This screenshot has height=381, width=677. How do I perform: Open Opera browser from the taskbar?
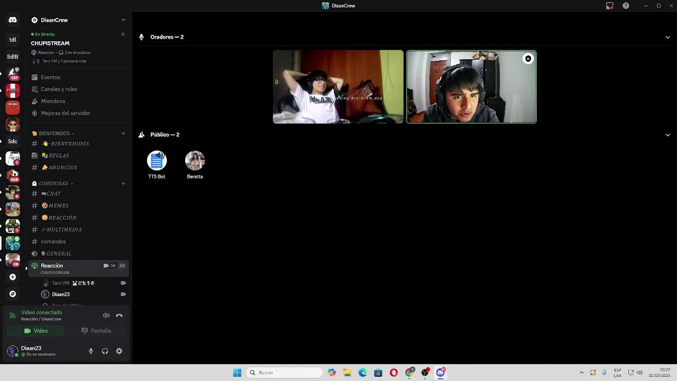pyautogui.click(x=394, y=373)
